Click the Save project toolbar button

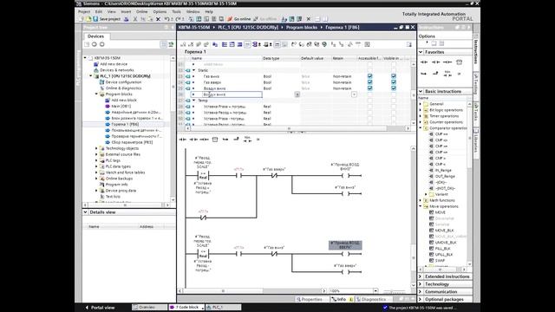pos(106,19)
